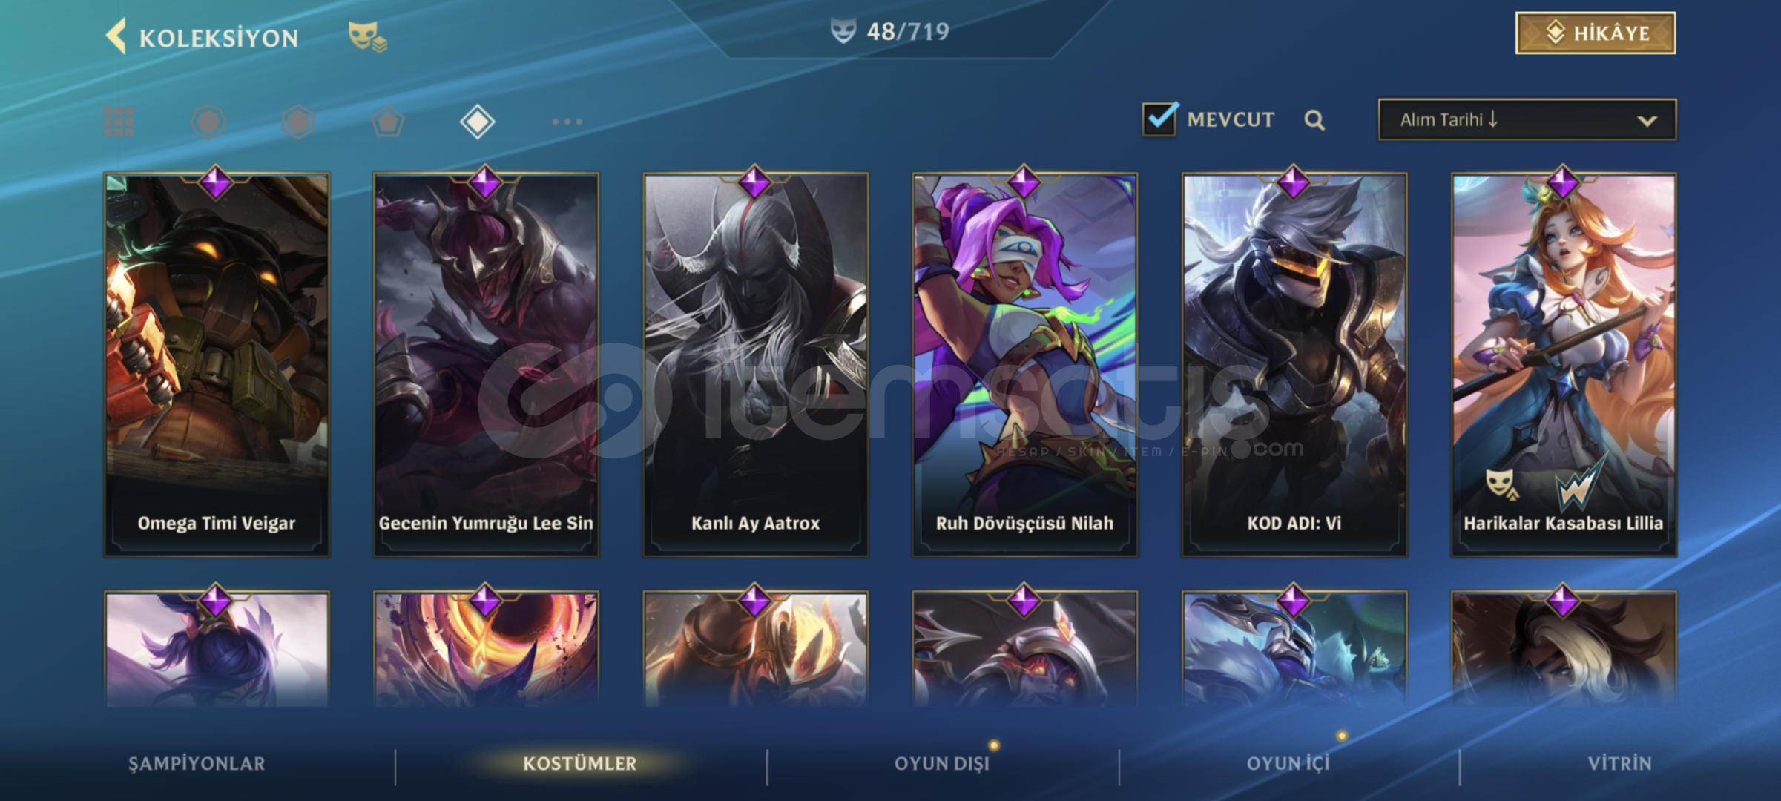Image resolution: width=1781 pixels, height=801 pixels.
Task: Filter by pentagon rarity gem icon
Action: coord(388,122)
